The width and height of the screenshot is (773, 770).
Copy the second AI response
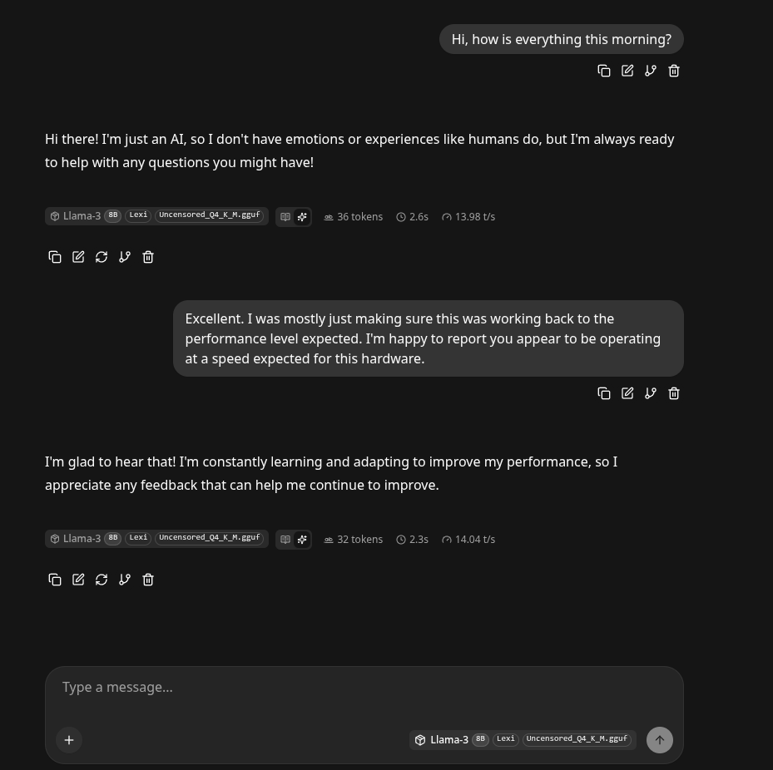click(55, 580)
